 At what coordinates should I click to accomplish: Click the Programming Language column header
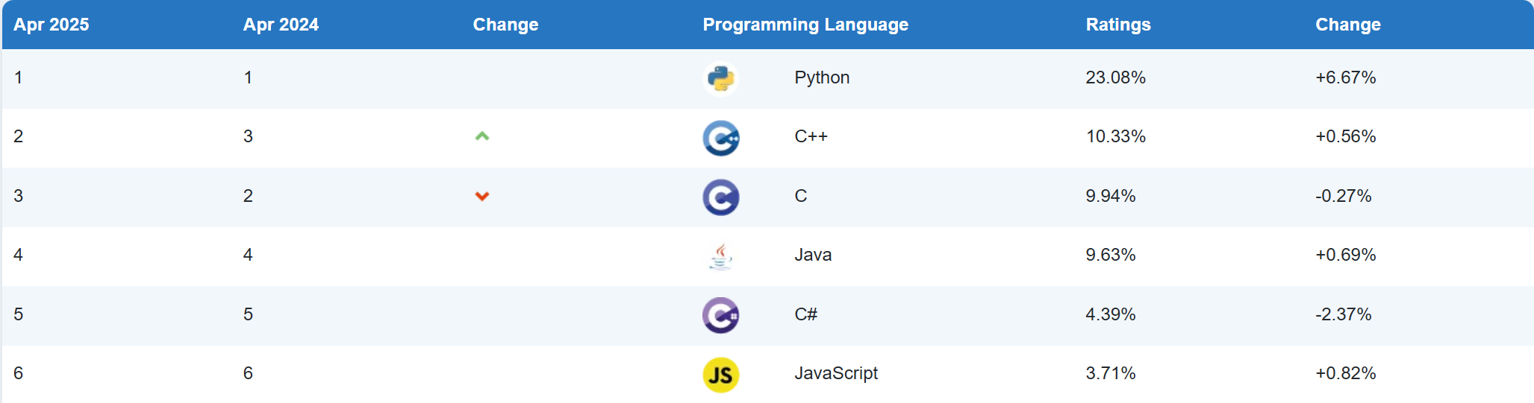(x=805, y=25)
